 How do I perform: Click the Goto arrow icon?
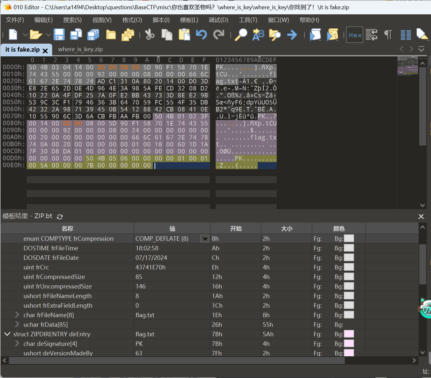pyautogui.click(x=292, y=34)
